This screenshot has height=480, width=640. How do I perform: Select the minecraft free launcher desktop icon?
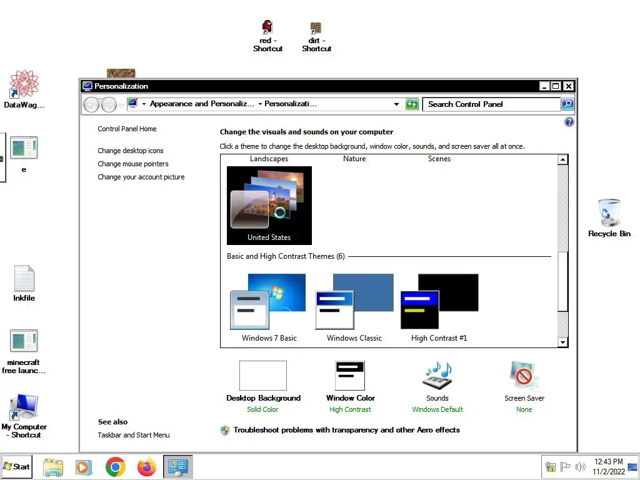coord(24,352)
